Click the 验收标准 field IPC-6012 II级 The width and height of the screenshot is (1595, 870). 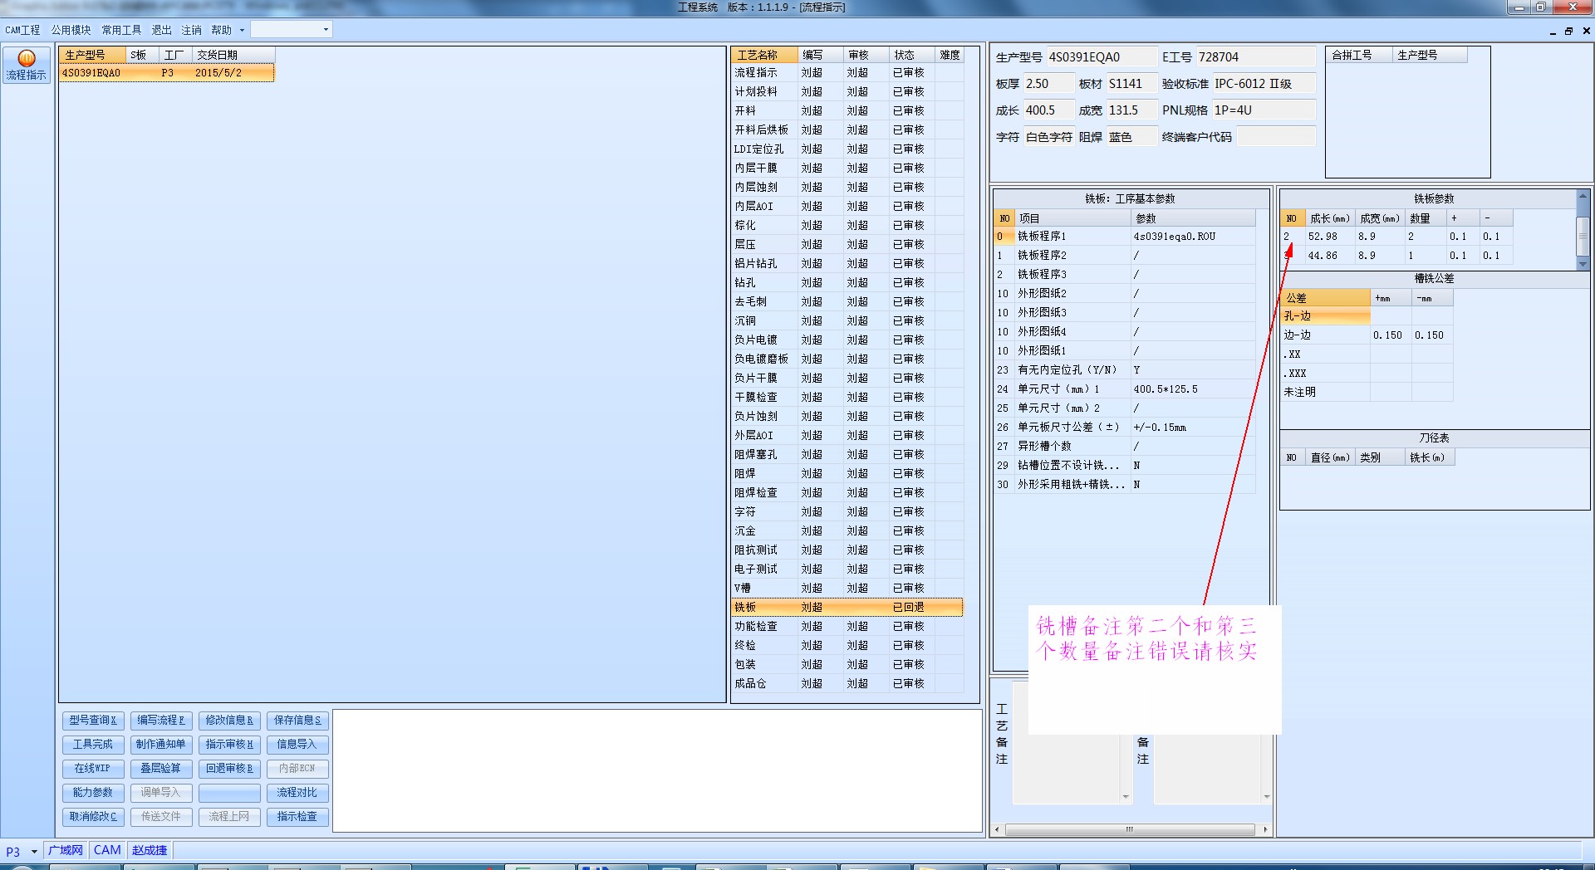click(x=1264, y=84)
